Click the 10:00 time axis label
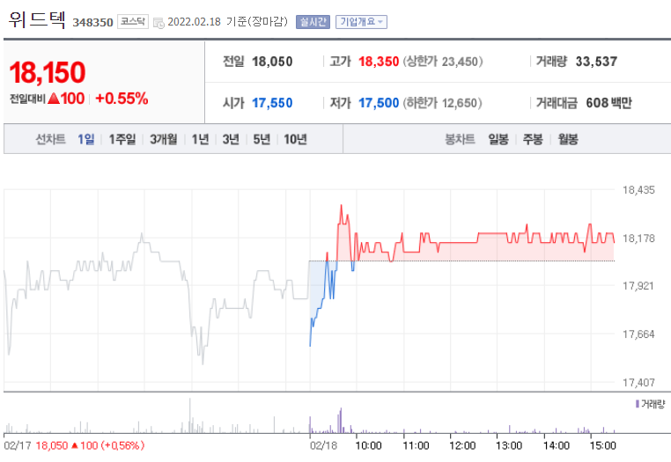This screenshot has height=462, width=671. pyautogui.click(x=368, y=446)
